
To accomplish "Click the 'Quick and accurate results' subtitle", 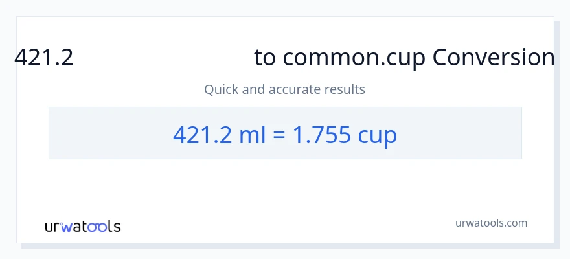I will 284,89.
